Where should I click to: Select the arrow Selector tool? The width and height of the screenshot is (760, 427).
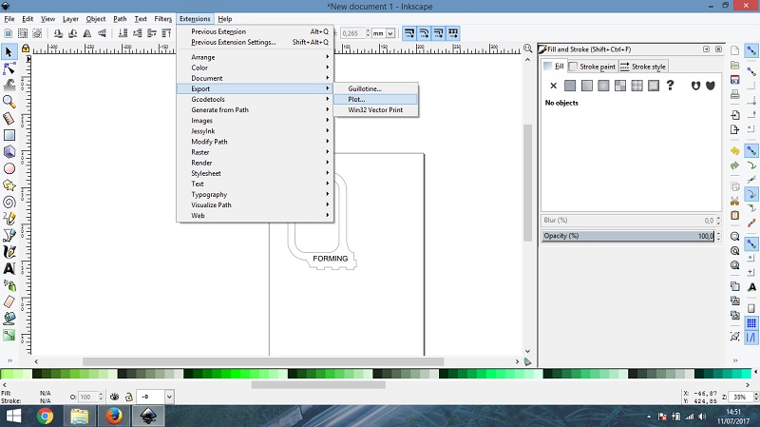click(x=9, y=51)
